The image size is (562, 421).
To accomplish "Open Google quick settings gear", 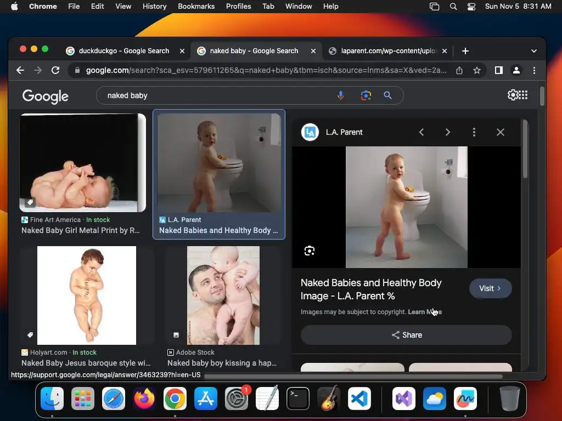I will pyautogui.click(x=513, y=95).
